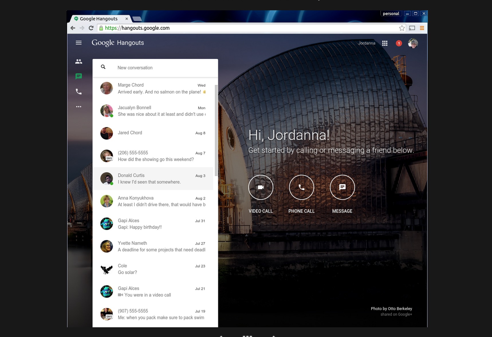
Task: Open the account profile picture
Action: point(413,43)
